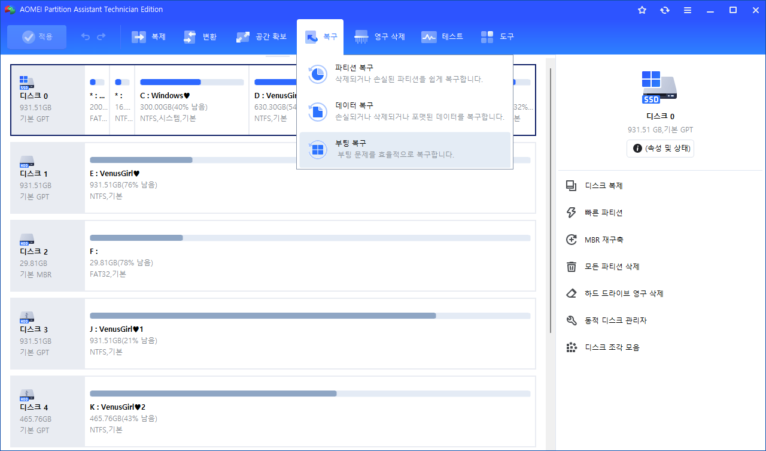Open the 영구 삭제 wipe menu
This screenshot has height=451, width=766.
click(380, 37)
